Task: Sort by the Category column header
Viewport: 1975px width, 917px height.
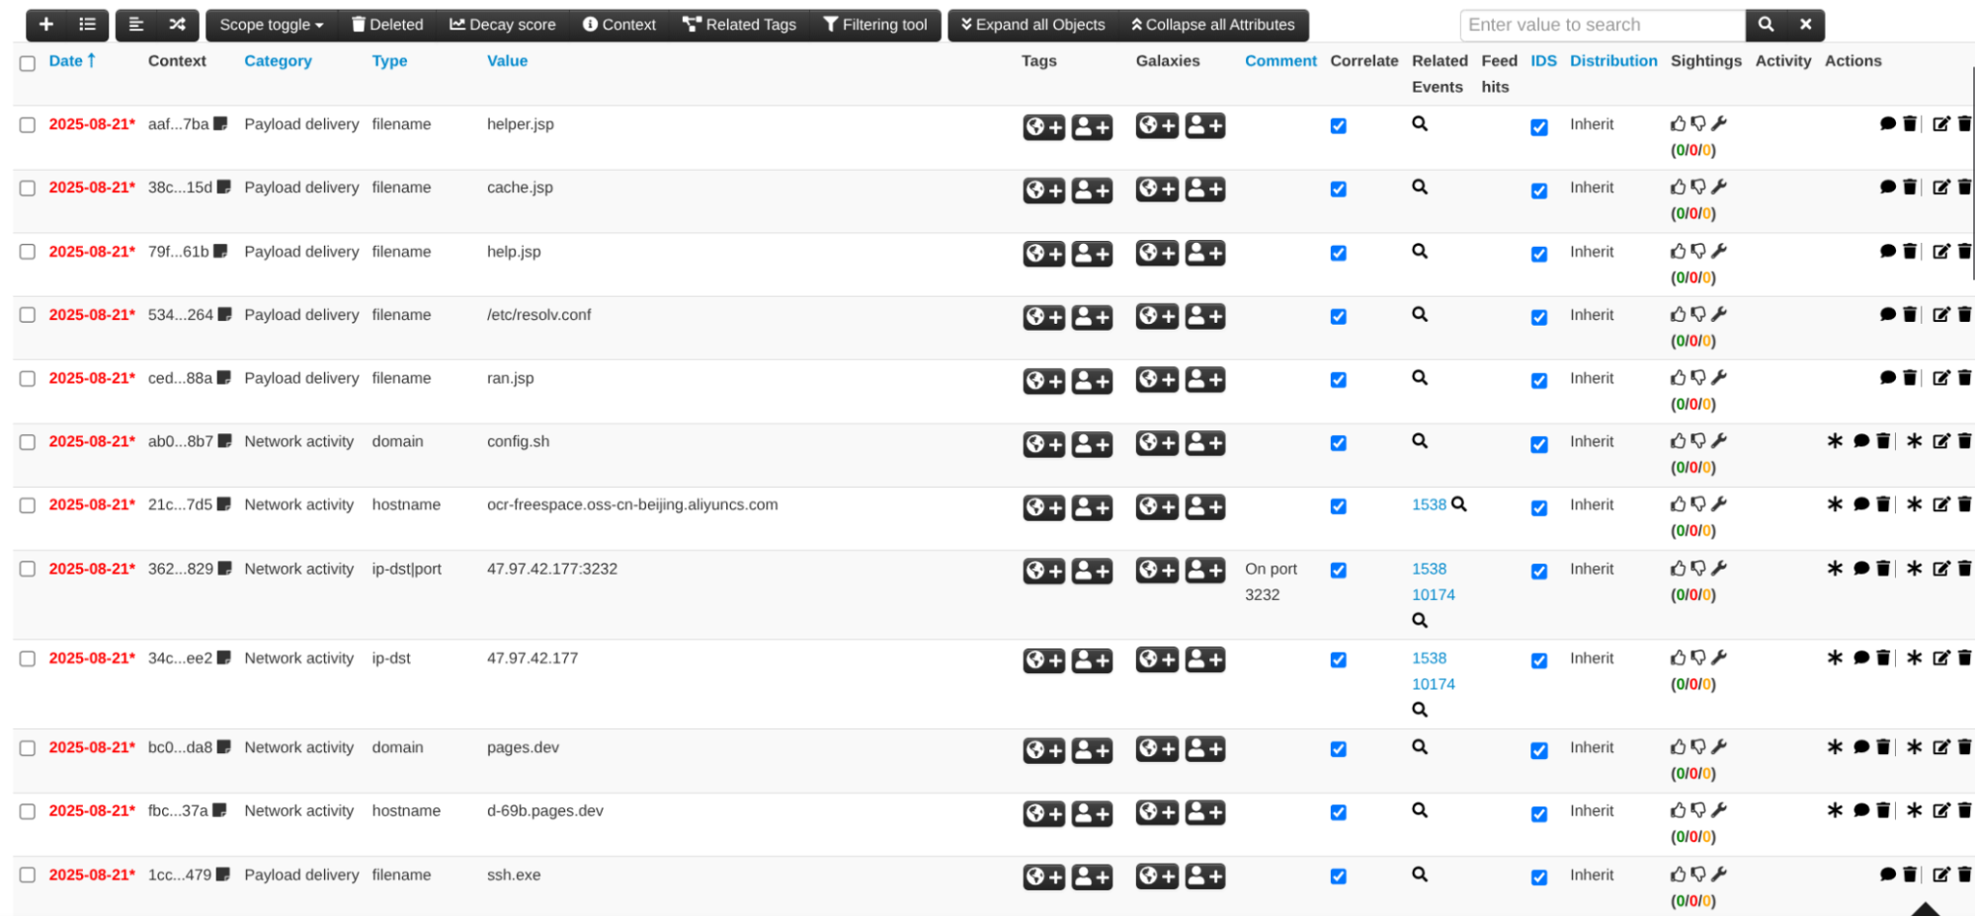Action: tap(278, 61)
